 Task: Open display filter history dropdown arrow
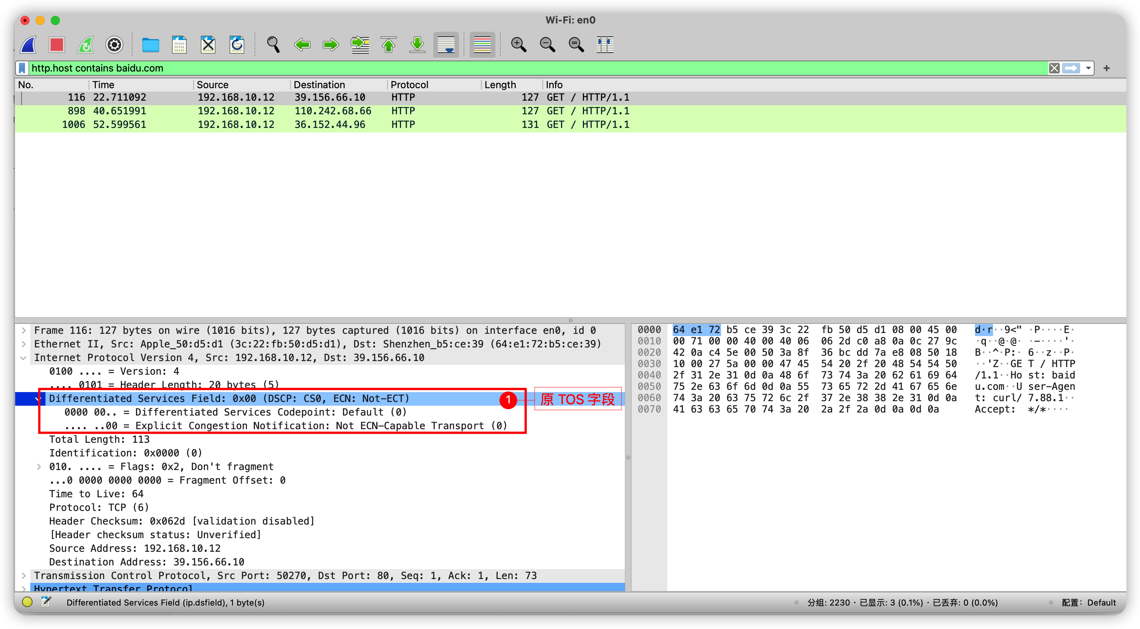coord(1088,68)
